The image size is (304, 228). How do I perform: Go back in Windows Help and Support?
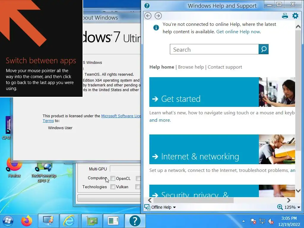(x=148, y=16)
